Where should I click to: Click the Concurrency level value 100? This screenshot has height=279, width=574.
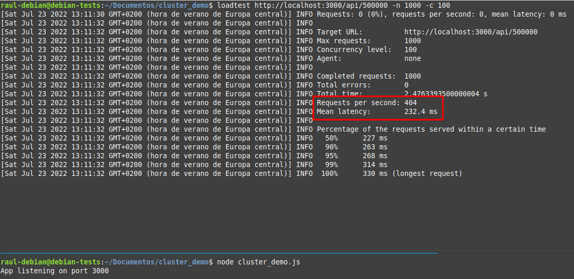click(x=411, y=49)
